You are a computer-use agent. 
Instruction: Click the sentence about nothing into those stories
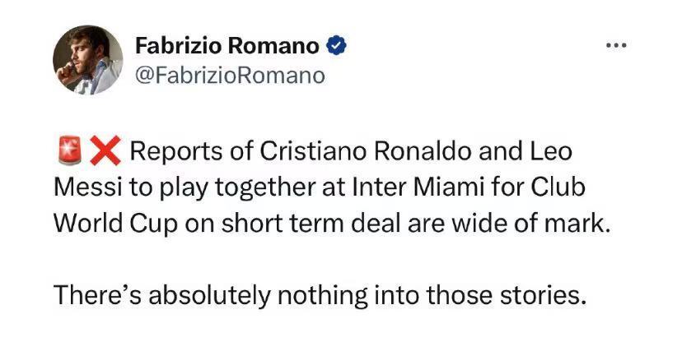click(x=320, y=295)
